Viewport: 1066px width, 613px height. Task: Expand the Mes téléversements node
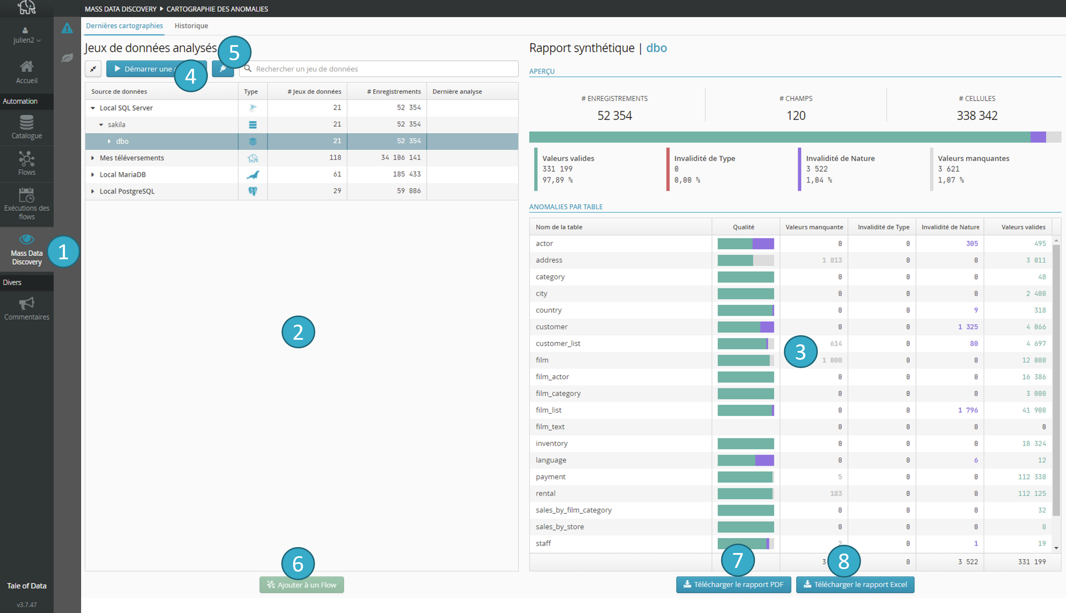(93, 158)
